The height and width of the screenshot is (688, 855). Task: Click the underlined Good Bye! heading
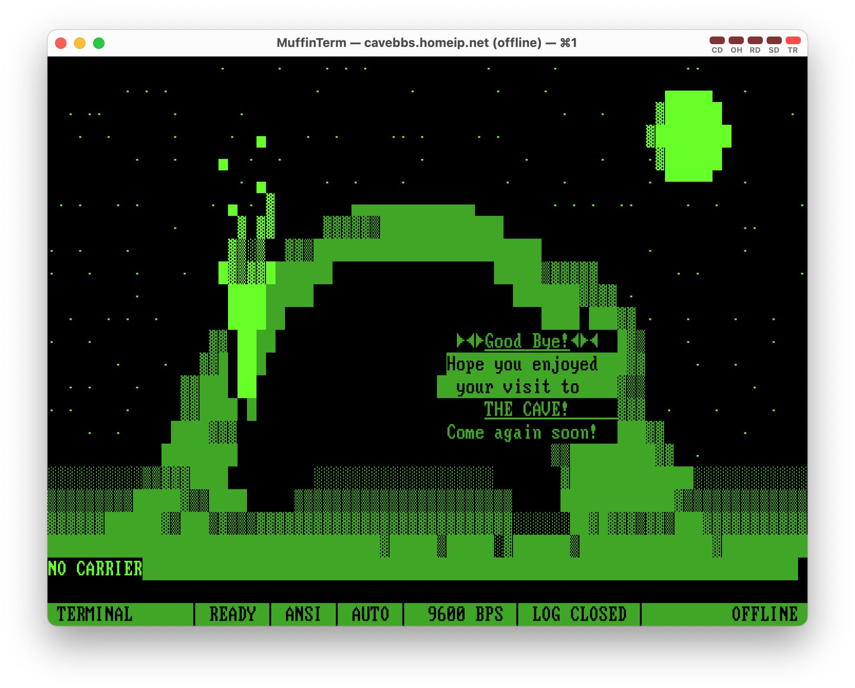526,341
